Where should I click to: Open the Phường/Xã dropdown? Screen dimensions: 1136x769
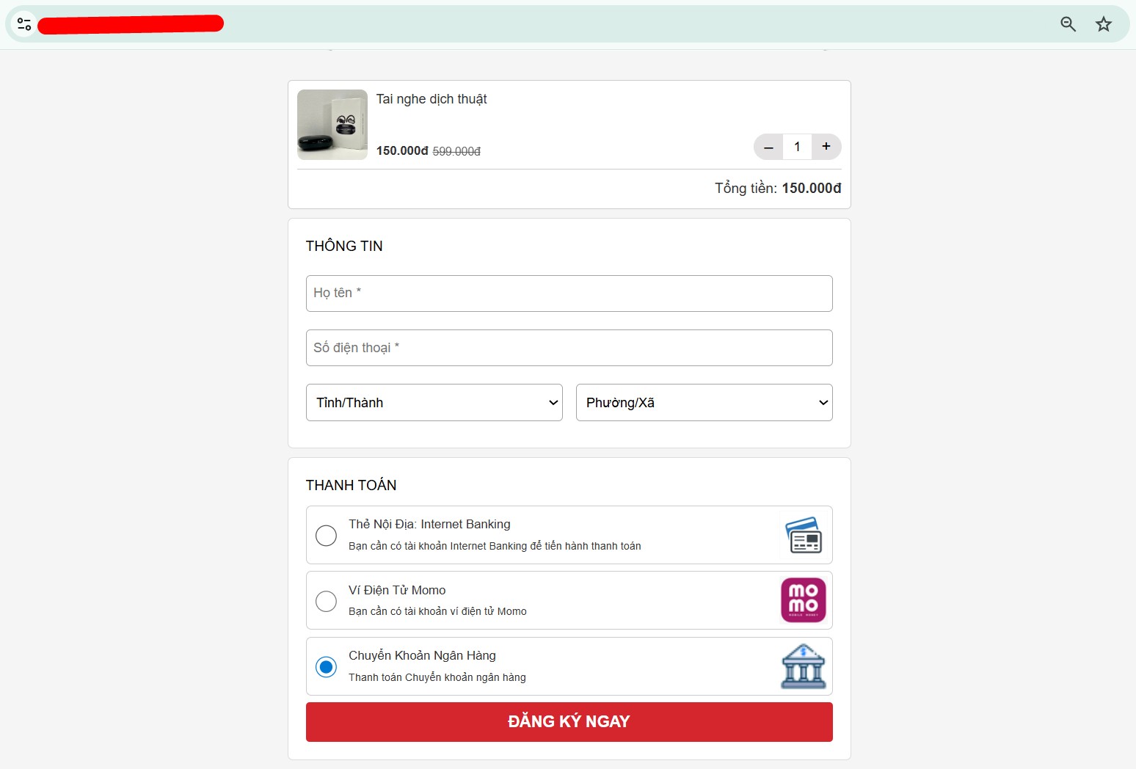tap(704, 403)
